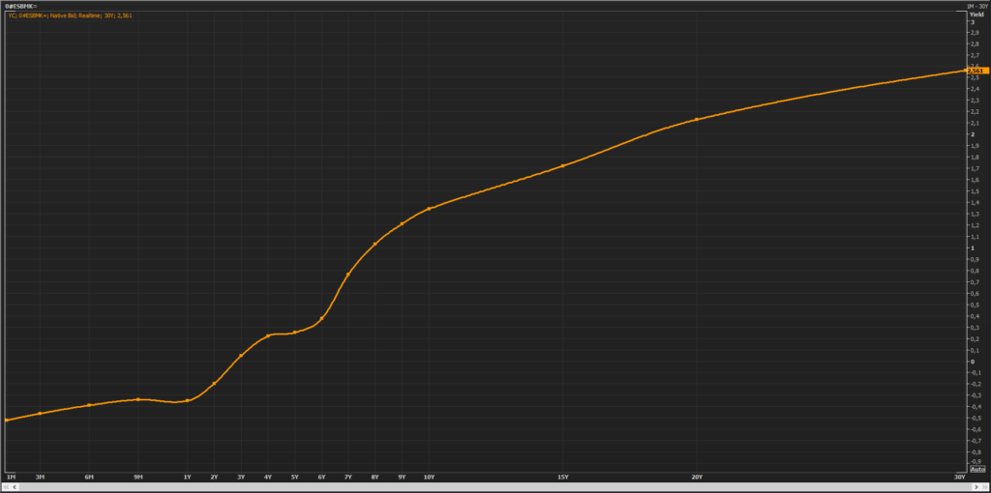
Task: Click the horizontal scrollbar track
Action: [495, 487]
